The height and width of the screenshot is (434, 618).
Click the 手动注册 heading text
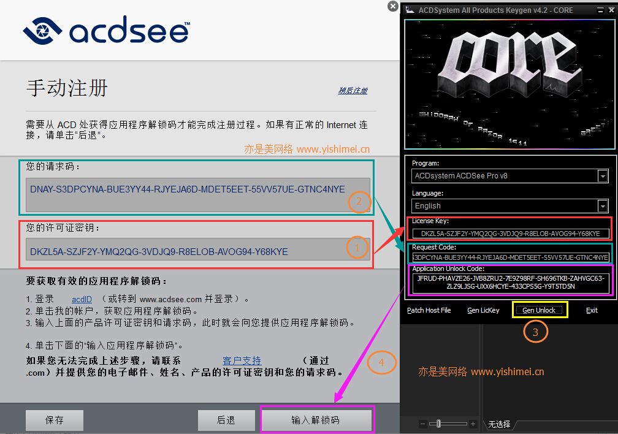67,88
